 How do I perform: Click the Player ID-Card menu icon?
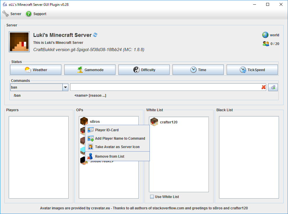pyautogui.click(x=90, y=130)
